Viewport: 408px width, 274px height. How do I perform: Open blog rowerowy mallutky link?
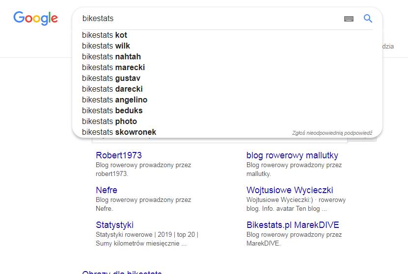(292, 155)
